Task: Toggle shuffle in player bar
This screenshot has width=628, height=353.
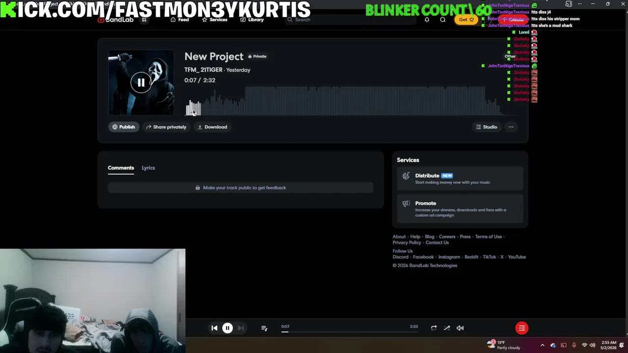Action: coord(447,328)
